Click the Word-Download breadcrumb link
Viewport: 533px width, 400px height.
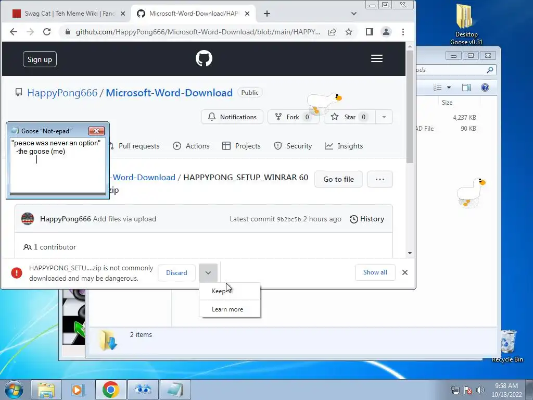pyautogui.click(x=143, y=178)
